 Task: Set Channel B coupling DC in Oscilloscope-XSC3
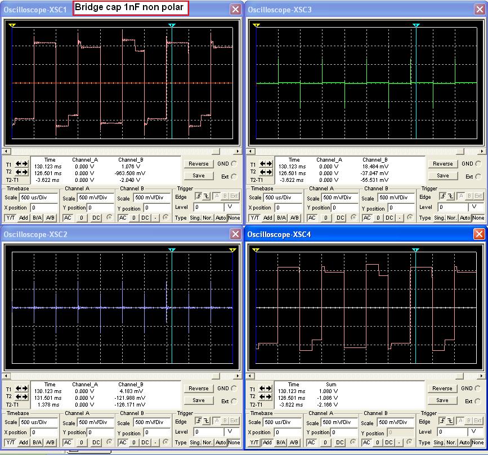[389, 218]
